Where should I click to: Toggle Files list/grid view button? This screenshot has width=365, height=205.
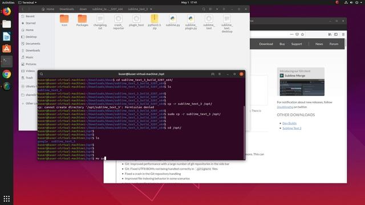tap(210, 9)
